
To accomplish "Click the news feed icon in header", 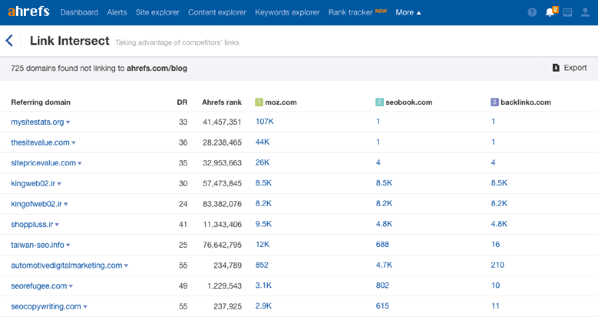I will tap(567, 13).
